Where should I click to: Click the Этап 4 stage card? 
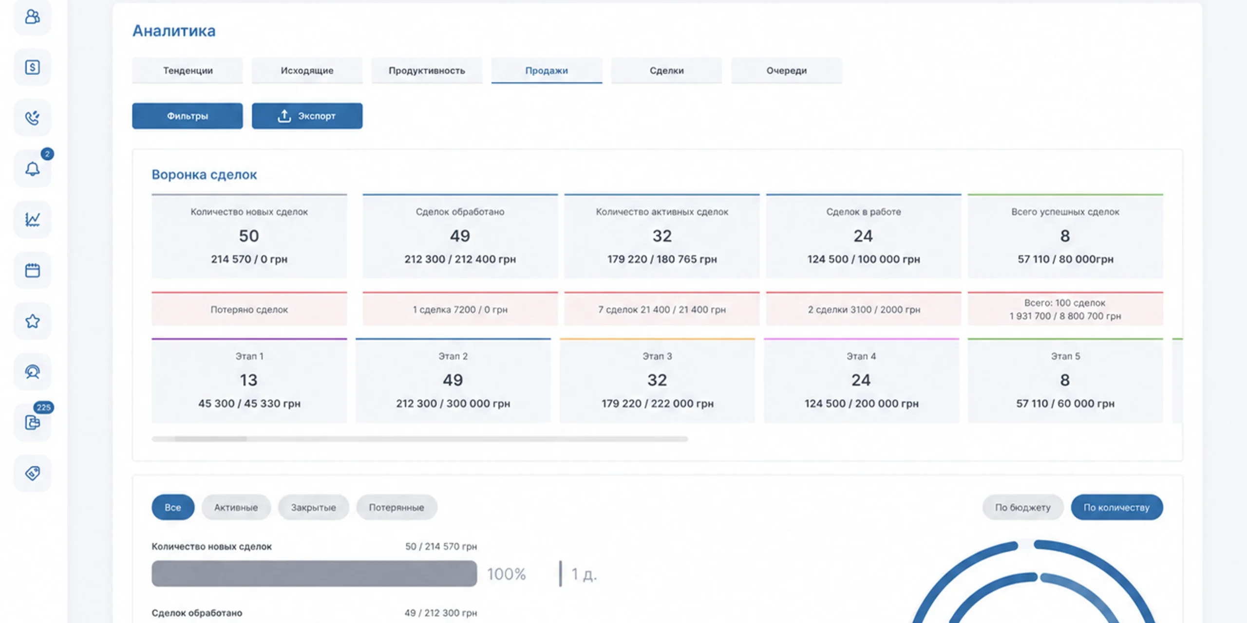pyautogui.click(x=861, y=381)
